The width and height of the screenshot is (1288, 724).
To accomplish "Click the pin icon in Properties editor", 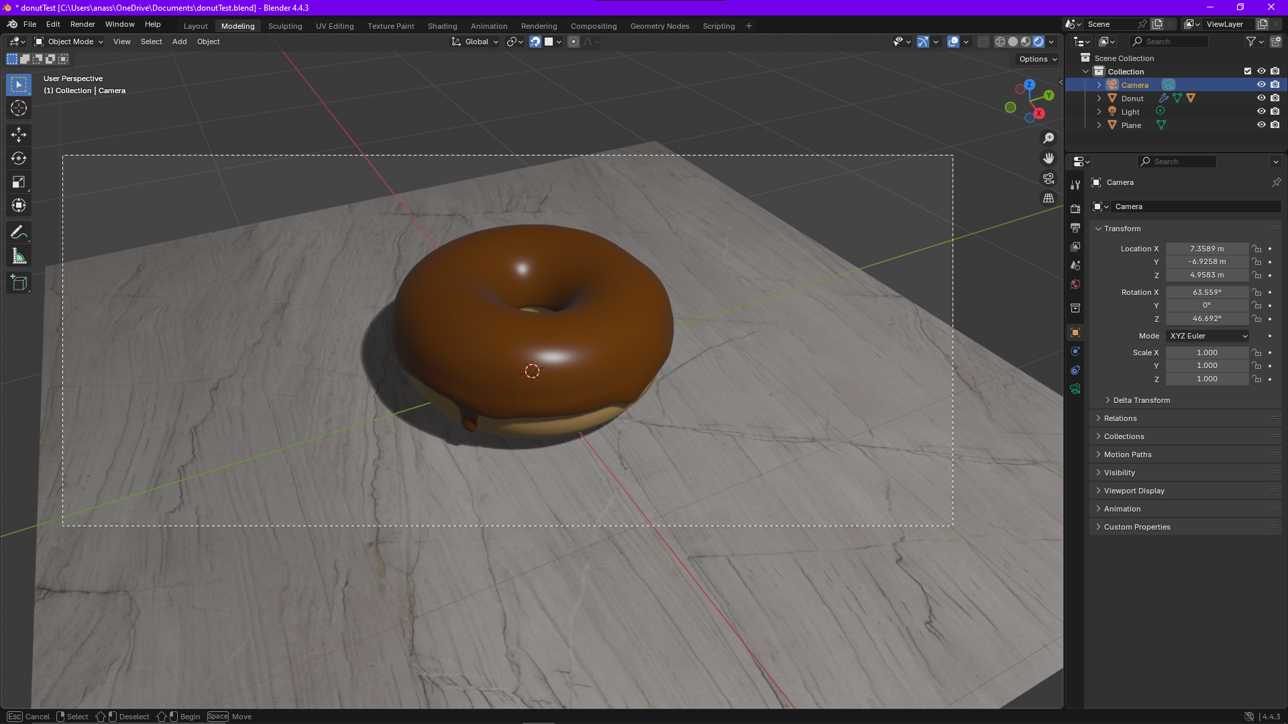I will [1276, 182].
